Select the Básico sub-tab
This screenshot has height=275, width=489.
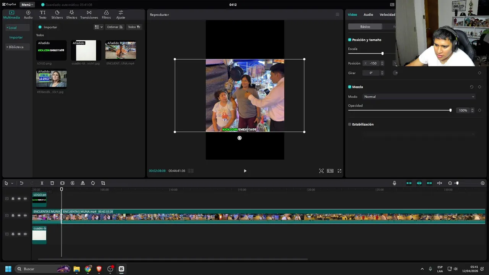[x=365, y=27]
